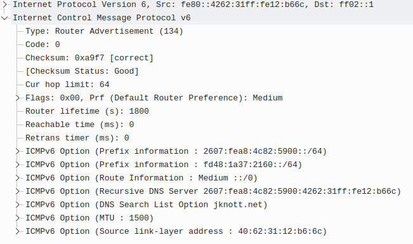This screenshot has width=413, height=244.
Task: Expand the Internet Protocol Version 6 row
Action: click(4, 4)
